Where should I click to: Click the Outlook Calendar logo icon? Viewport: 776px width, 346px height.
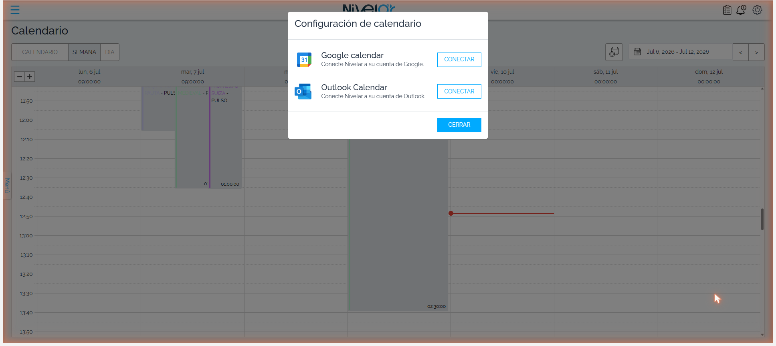pyautogui.click(x=303, y=92)
